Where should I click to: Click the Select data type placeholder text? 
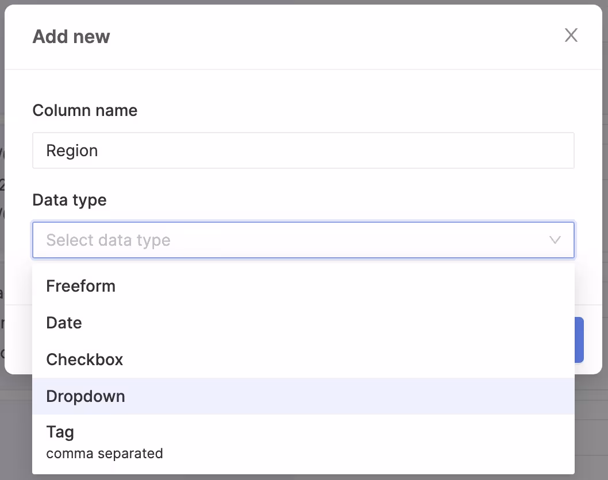pos(109,240)
